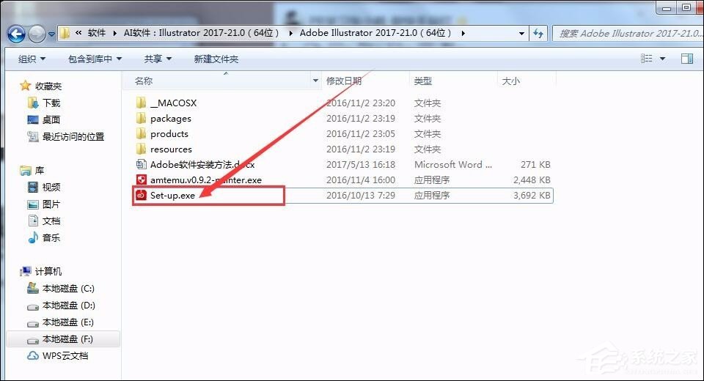
Task: Click the change view icon
Action: pos(647,59)
